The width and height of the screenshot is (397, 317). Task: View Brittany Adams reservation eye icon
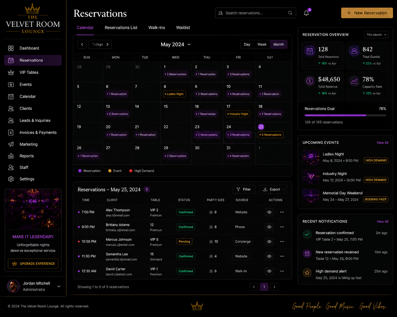coord(269,227)
